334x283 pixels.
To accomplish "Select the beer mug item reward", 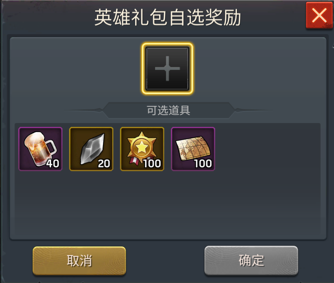I will [x=40, y=149].
